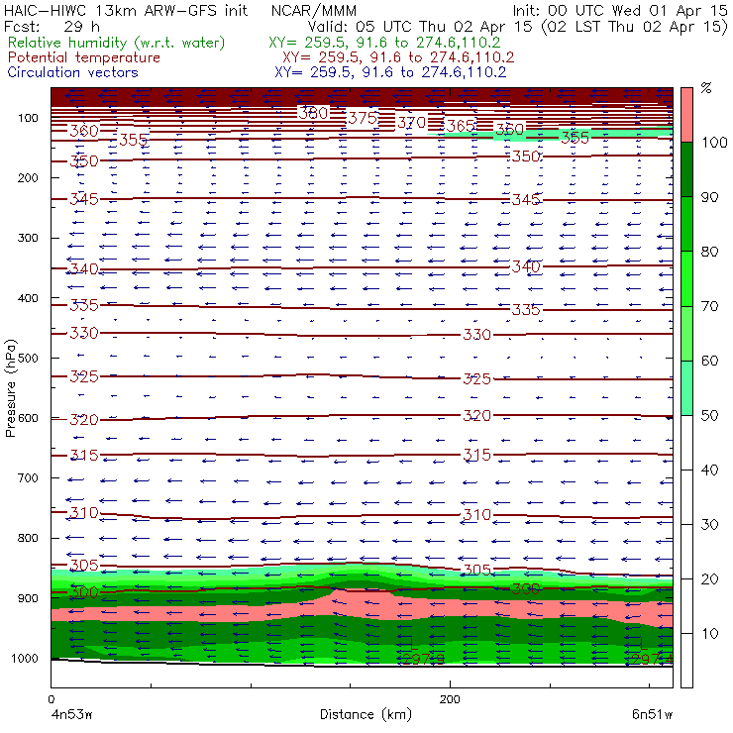This screenshot has height=733, width=733.
Task: Click the '40' colorbar percentage label
Action: tap(709, 470)
